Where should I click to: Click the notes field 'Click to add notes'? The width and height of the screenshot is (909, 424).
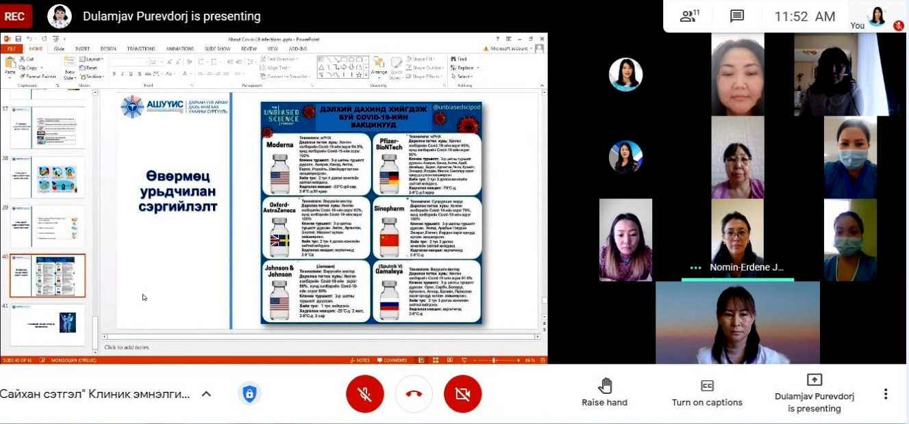[x=127, y=347]
